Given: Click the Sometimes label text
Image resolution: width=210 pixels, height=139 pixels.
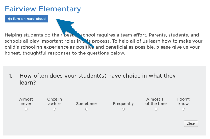Looking at the screenshot, I should 87,103.
